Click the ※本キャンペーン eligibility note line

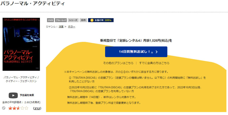coord(116,72)
